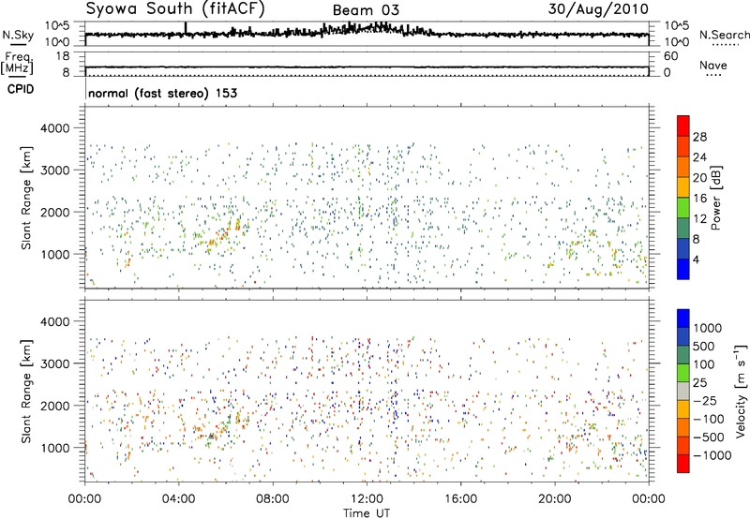Screen dimensions: 750x519
Task: Click the "12:00" time tick label
Action: click(x=367, y=499)
